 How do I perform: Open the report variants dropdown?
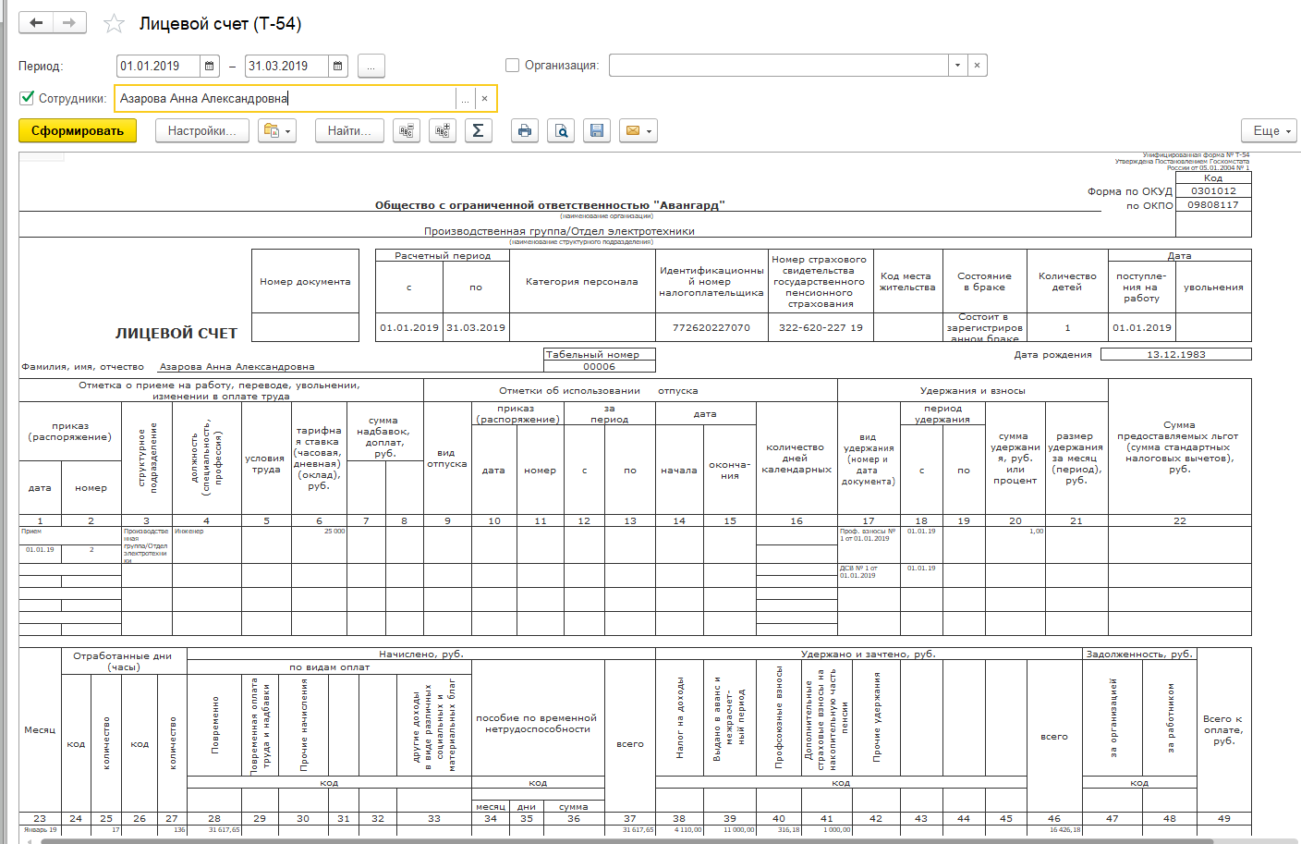(x=277, y=131)
